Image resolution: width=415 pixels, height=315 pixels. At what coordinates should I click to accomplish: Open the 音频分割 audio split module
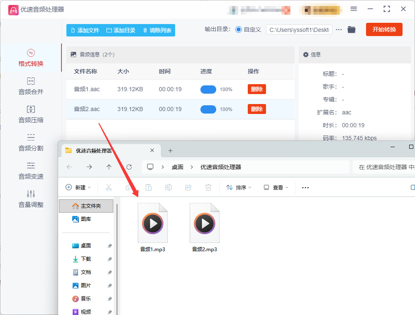click(31, 143)
